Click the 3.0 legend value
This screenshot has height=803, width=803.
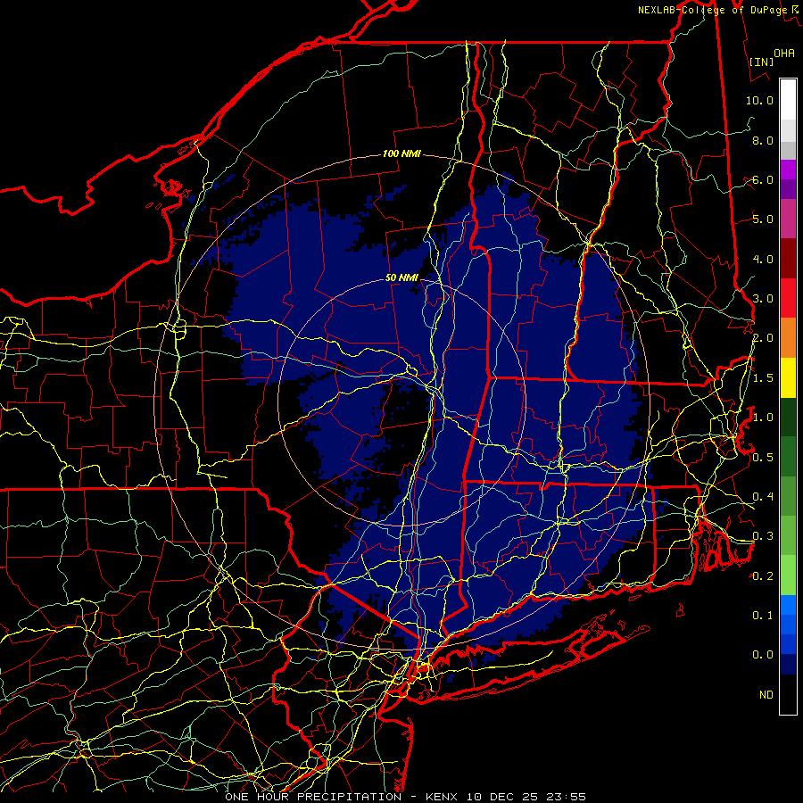click(x=763, y=299)
